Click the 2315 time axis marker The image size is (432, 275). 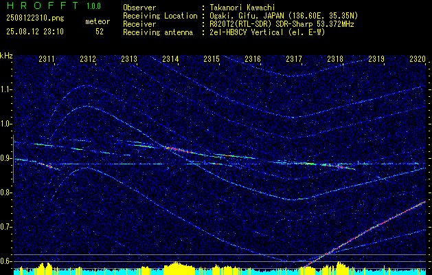click(x=212, y=58)
